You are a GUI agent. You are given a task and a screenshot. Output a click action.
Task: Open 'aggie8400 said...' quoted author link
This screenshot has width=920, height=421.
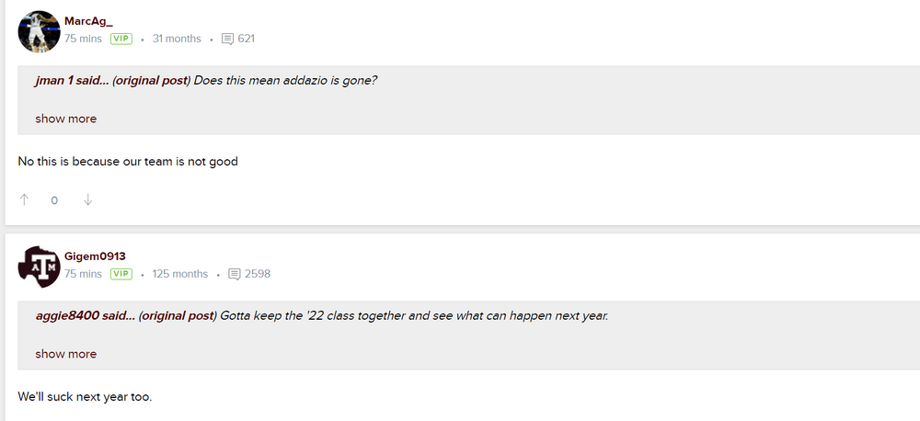[x=80, y=315]
